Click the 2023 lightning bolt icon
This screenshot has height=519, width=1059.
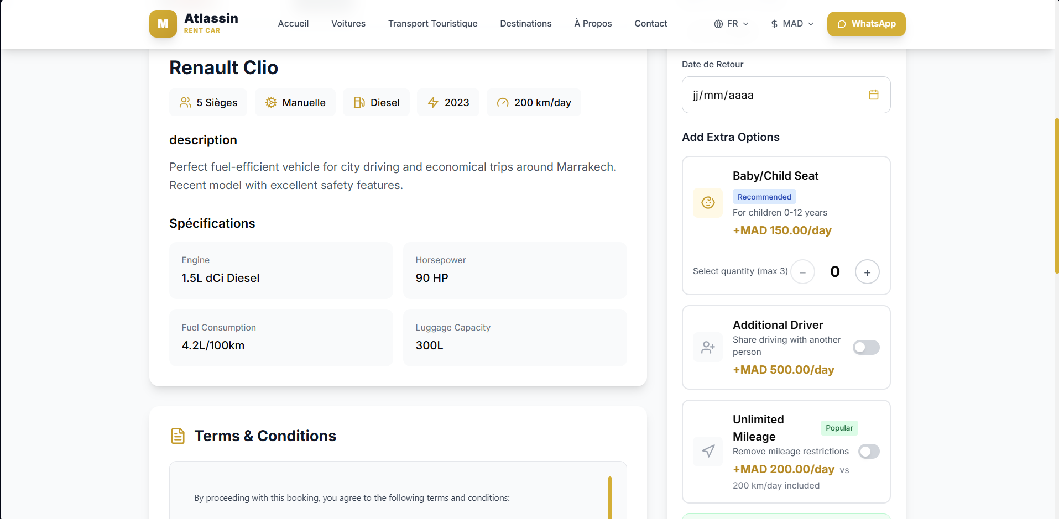click(x=433, y=102)
